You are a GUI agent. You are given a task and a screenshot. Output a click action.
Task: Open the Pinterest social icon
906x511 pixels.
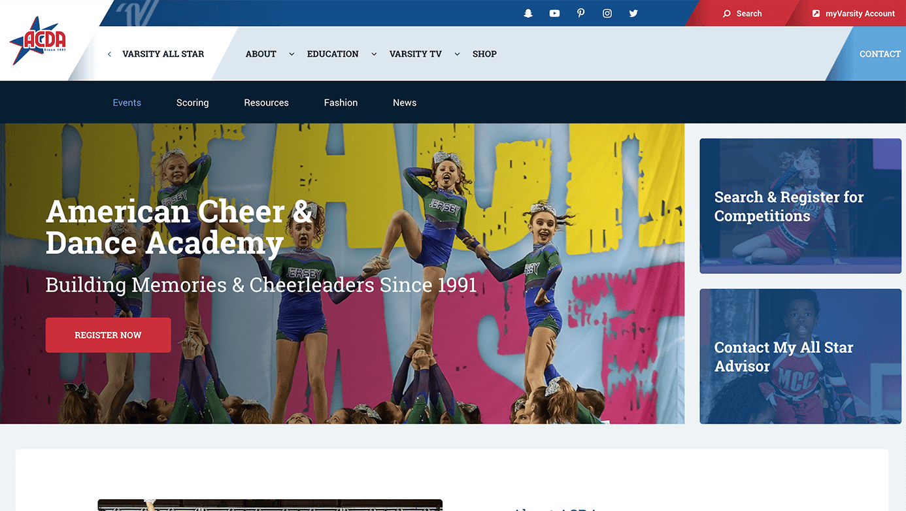[x=580, y=13]
